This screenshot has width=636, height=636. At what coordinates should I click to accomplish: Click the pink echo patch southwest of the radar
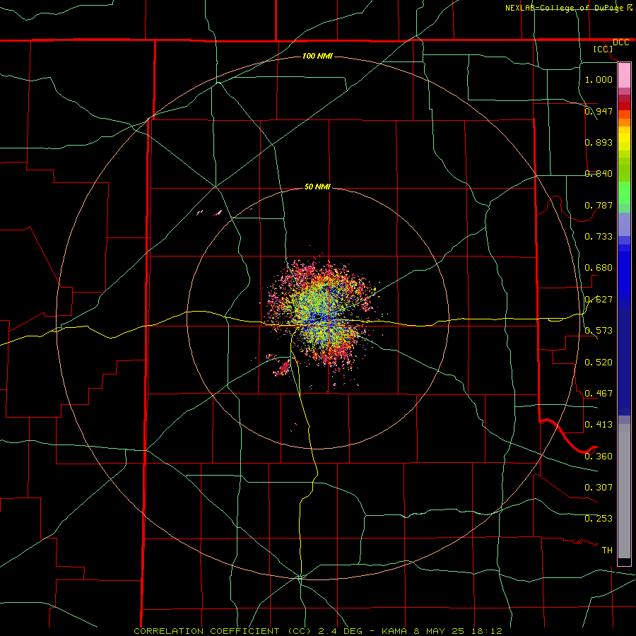click(283, 368)
